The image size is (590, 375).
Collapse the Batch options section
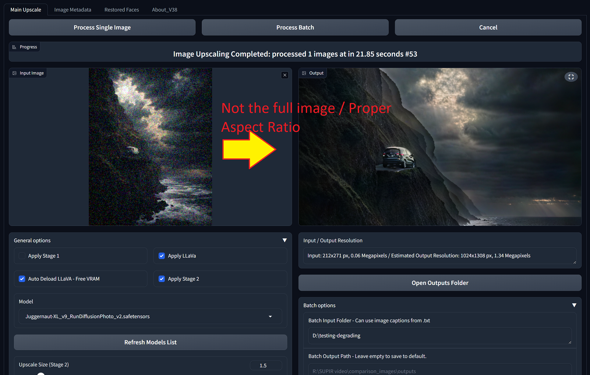(x=574, y=305)
